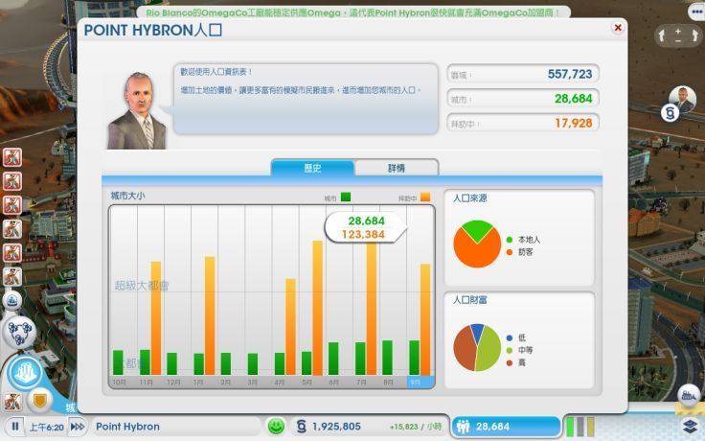Click the advisor portrait beside the map
Image resolution: width=705 pixels, height=441 pixels.
[683, 99]
